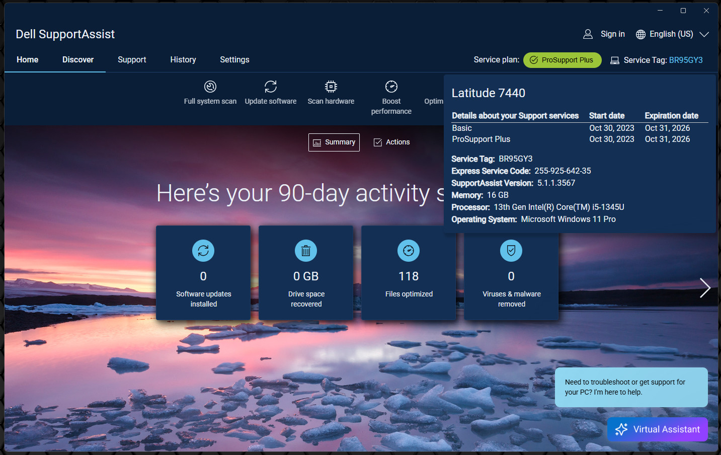Click the Summary chart icon
The height and width of the screenshot is (455, 721).
[317, 143]
